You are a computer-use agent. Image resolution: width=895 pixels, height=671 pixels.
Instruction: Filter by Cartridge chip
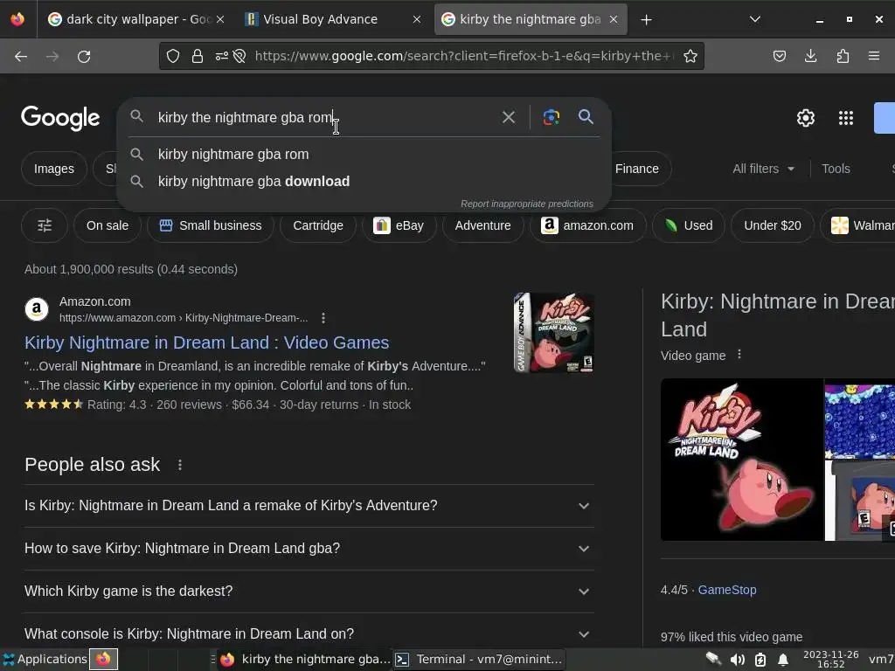click(318, 225)
